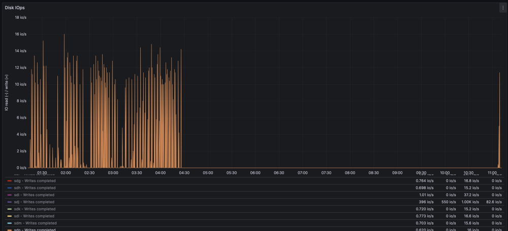The height and width of the screenshot is (231, 508).
Task: Click the Disk IOps panel title
Action: coord(15,8)
